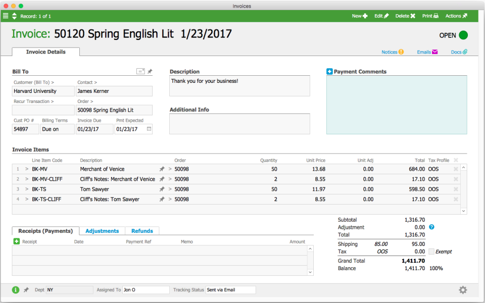This screenshot has height=303, width=485.
Task: Click the pin icon in the Merchant of Venice row
Action: (x=162, y=169)
